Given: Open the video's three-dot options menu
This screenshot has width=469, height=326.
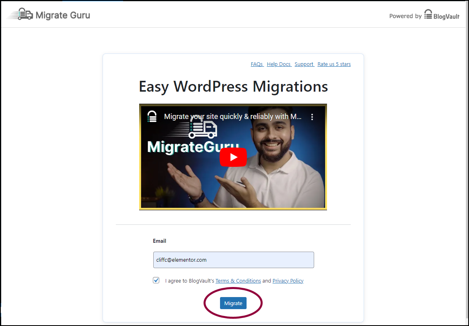Looking at the screenshot, I should 312,117.
